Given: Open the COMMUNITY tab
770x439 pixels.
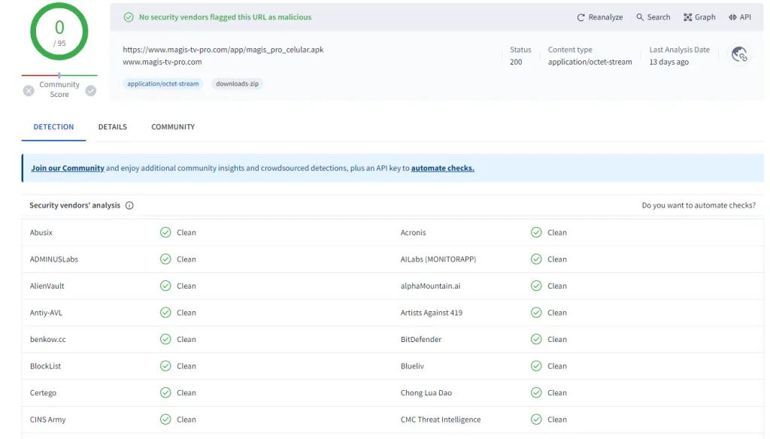Looking at the screenshot, I should [x=173, y=127].
